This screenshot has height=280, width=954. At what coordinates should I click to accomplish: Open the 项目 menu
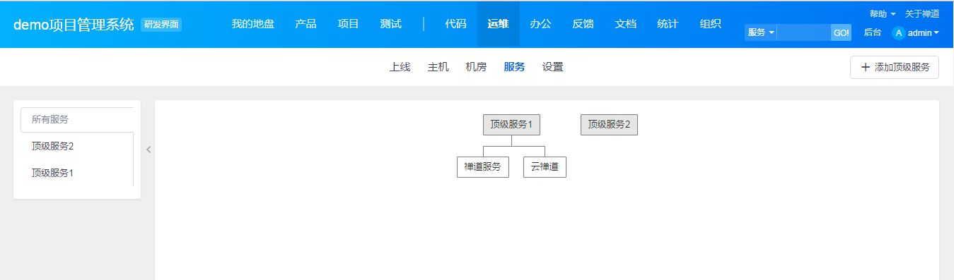(x=348, y=23)
